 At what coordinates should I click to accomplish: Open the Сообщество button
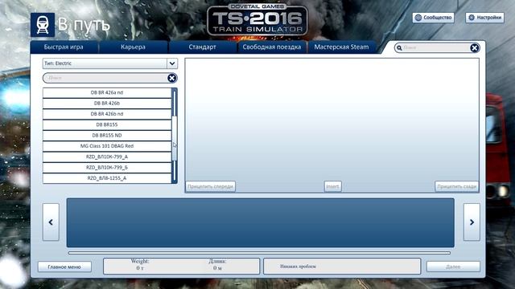[x=434, y=18]
